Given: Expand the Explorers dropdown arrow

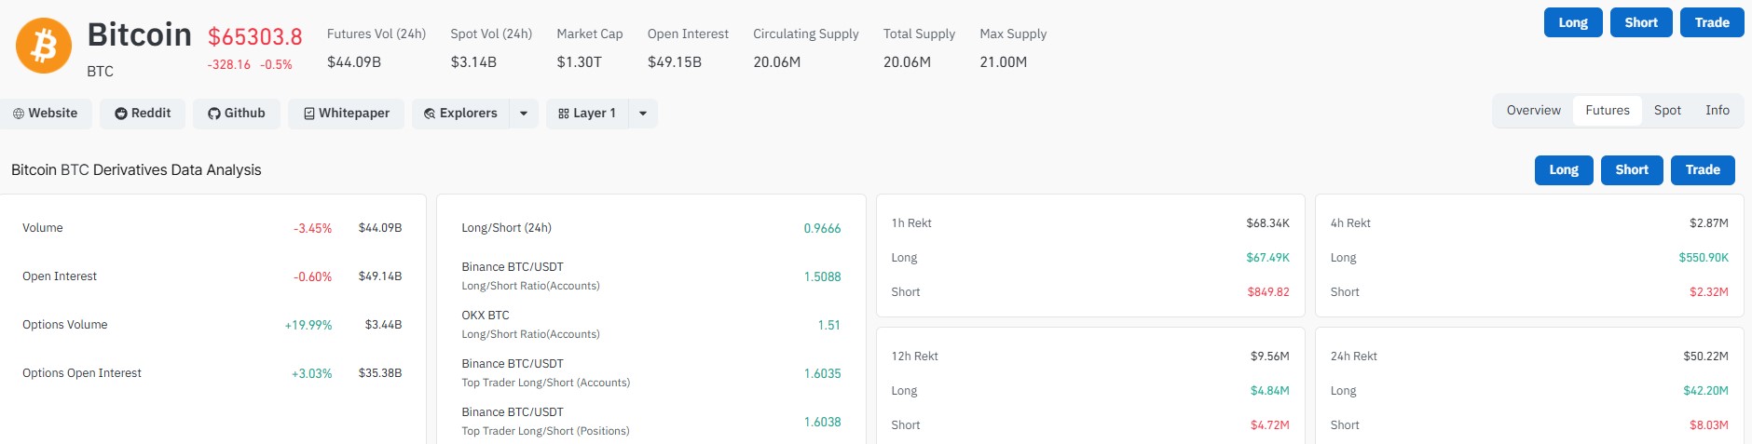Looking at the screenshot, I should pyautogui.click(x=524, y=114).
